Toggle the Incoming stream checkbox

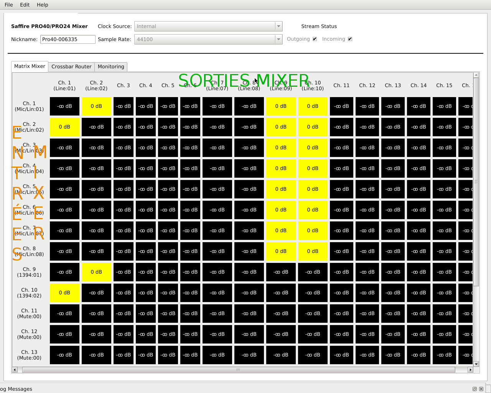tap(350, 39)
